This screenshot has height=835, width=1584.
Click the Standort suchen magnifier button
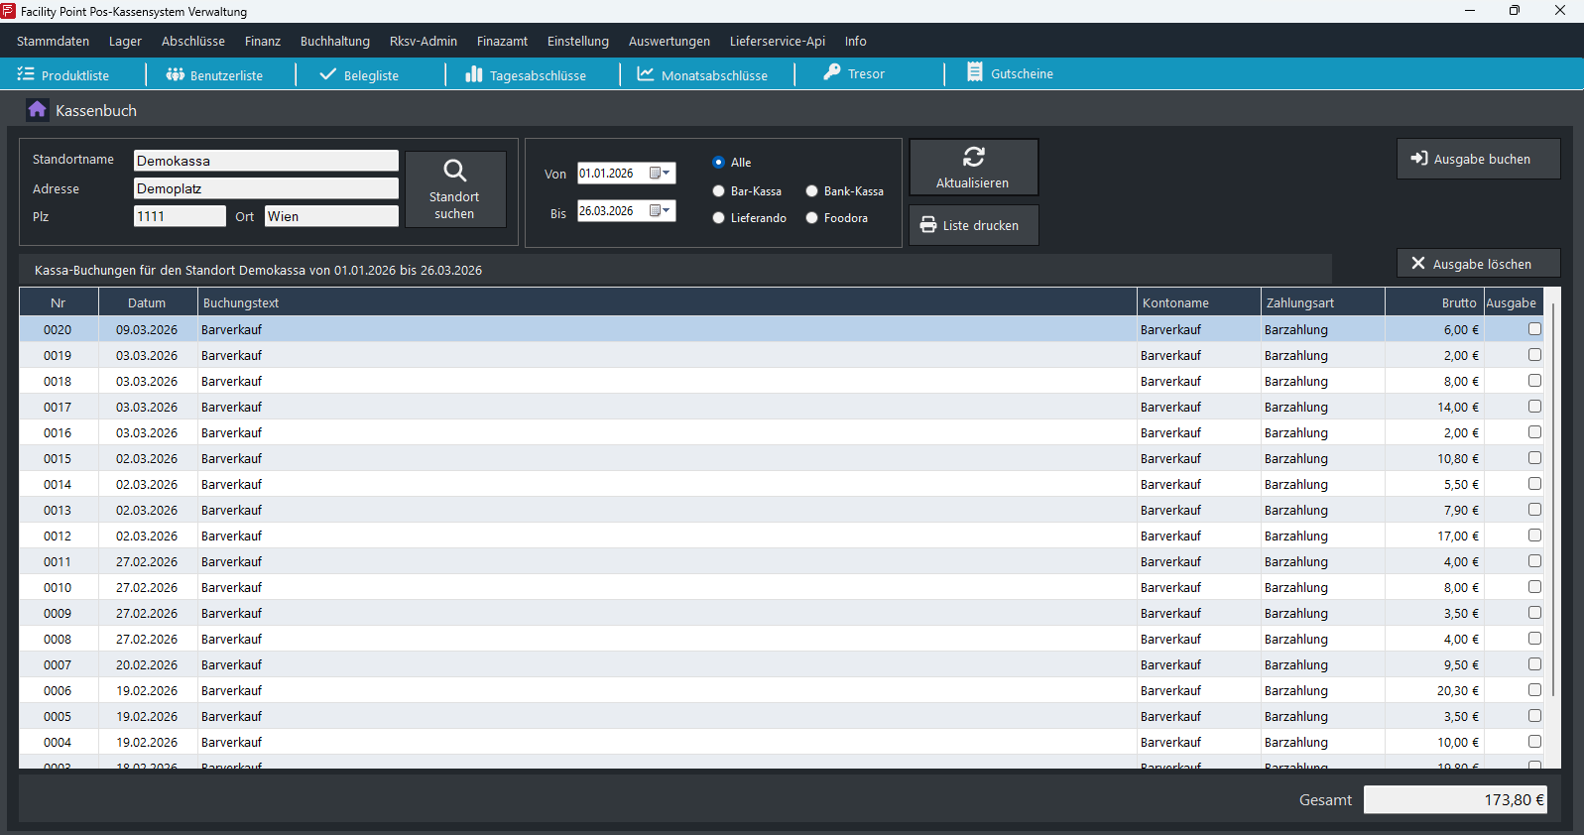coord(455,188)
